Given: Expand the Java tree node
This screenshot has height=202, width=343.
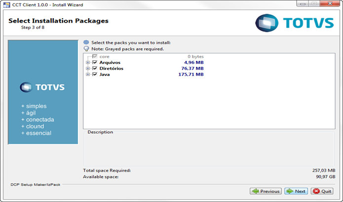Looking at the screenshot, I should coord(88,74).
